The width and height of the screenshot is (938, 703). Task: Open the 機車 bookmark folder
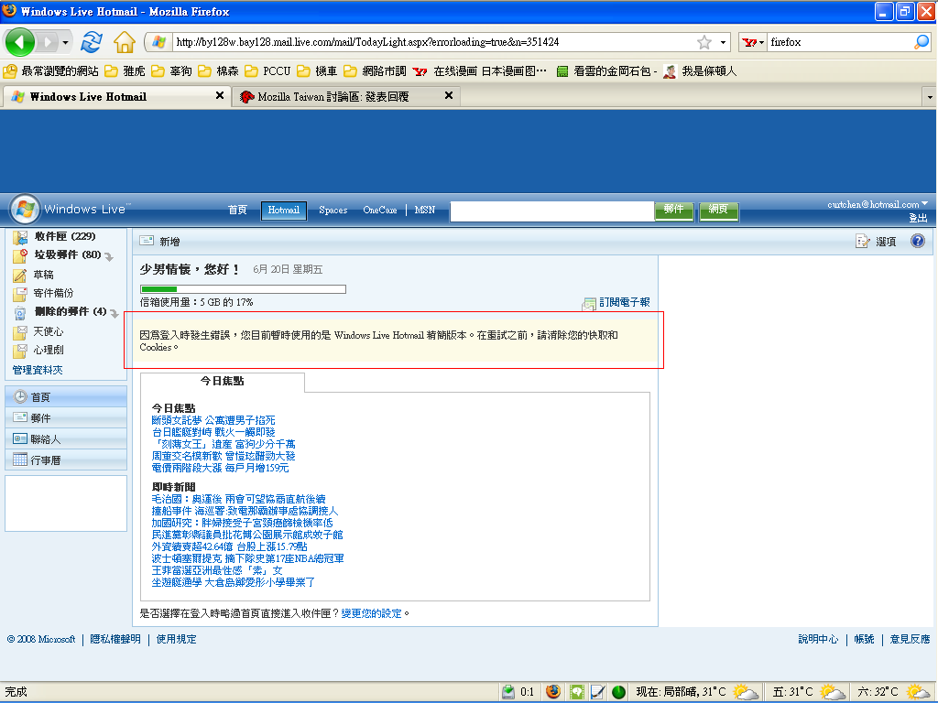(318, 71)
